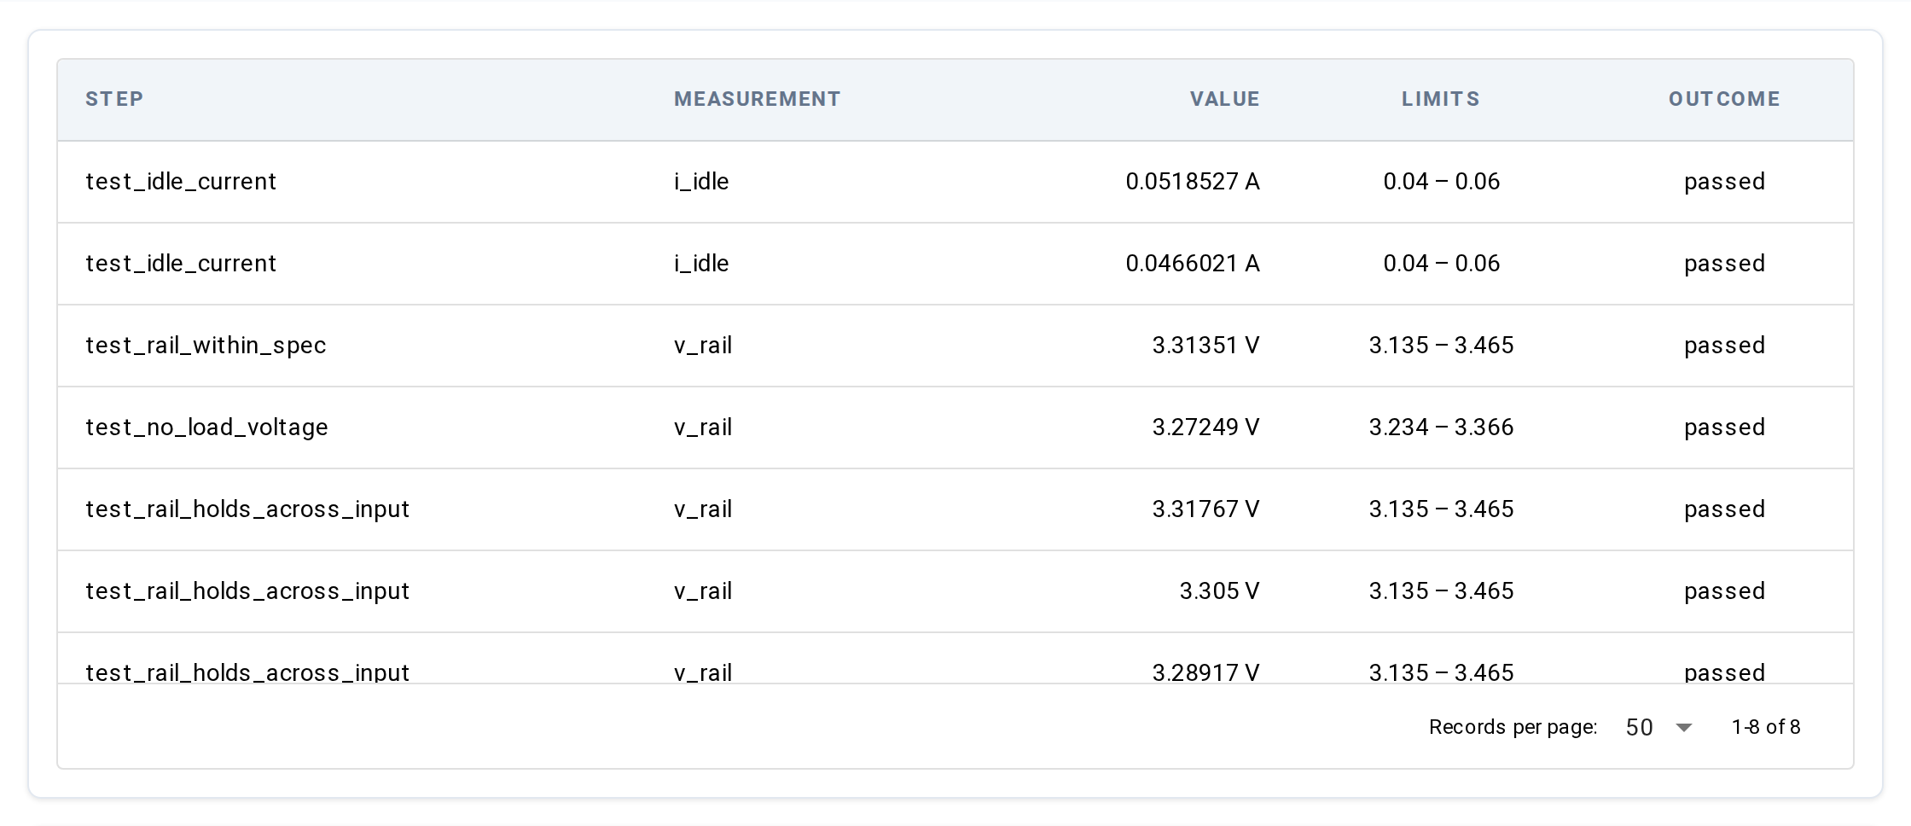Image resolution: width=1911 pixels, height=826 pixels.
Task: Click the MEASUREMENT column header
Action: [758, 99]
